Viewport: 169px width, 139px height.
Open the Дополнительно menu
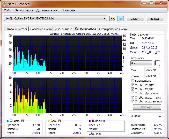point(48,10)
